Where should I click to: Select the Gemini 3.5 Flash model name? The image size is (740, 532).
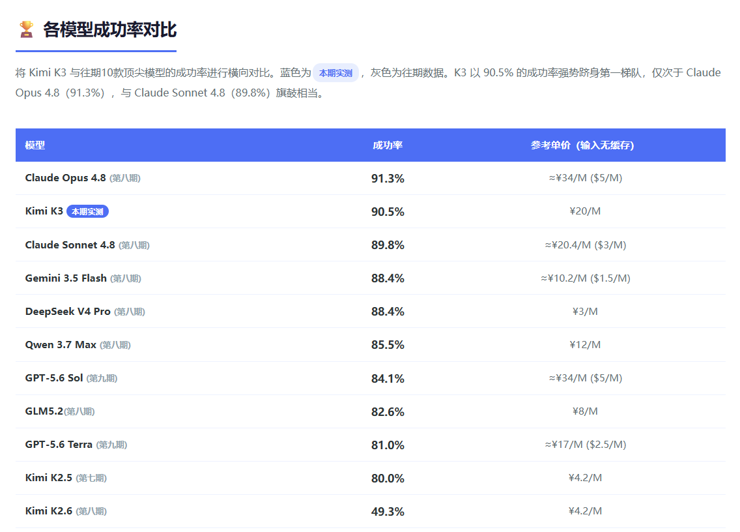[x=66, y=278]
